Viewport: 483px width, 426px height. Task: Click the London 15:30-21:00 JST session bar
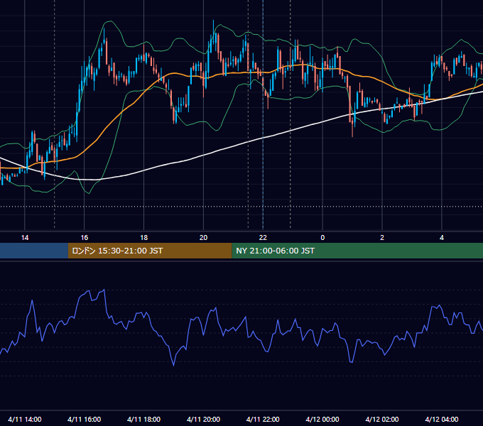[150, 251]
